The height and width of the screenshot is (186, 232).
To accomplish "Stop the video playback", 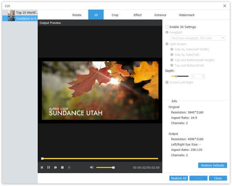I will (62, 168).
